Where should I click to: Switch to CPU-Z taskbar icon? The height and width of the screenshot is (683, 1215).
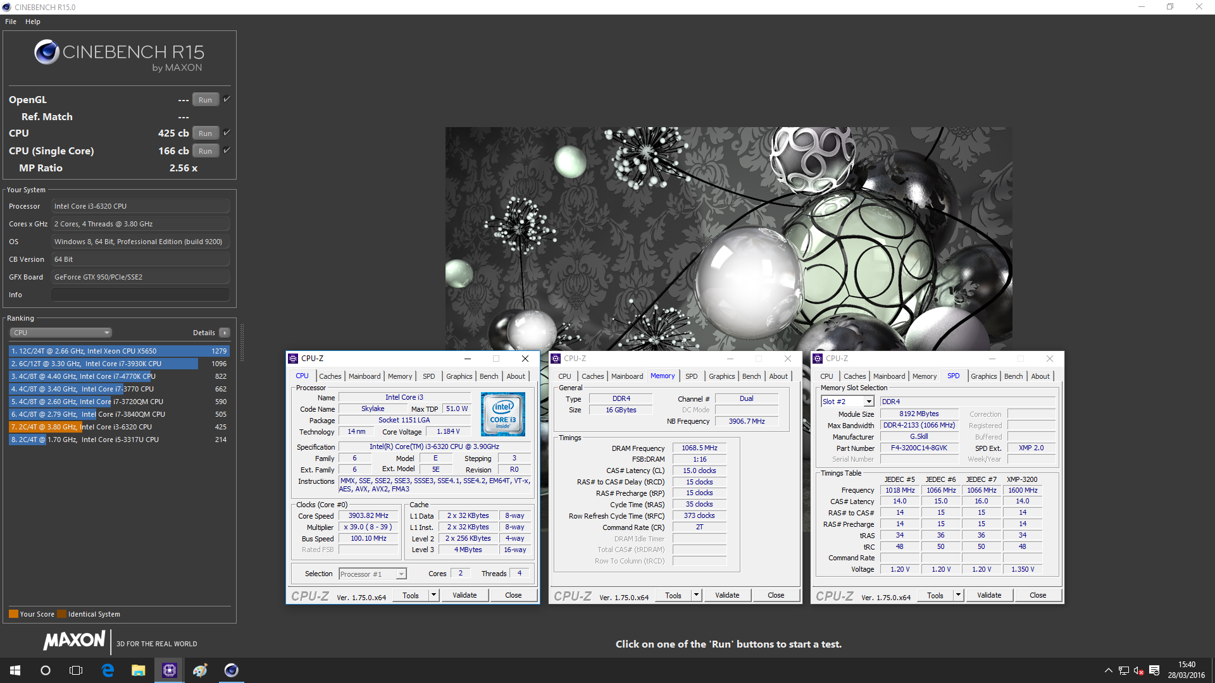[169, 670]
